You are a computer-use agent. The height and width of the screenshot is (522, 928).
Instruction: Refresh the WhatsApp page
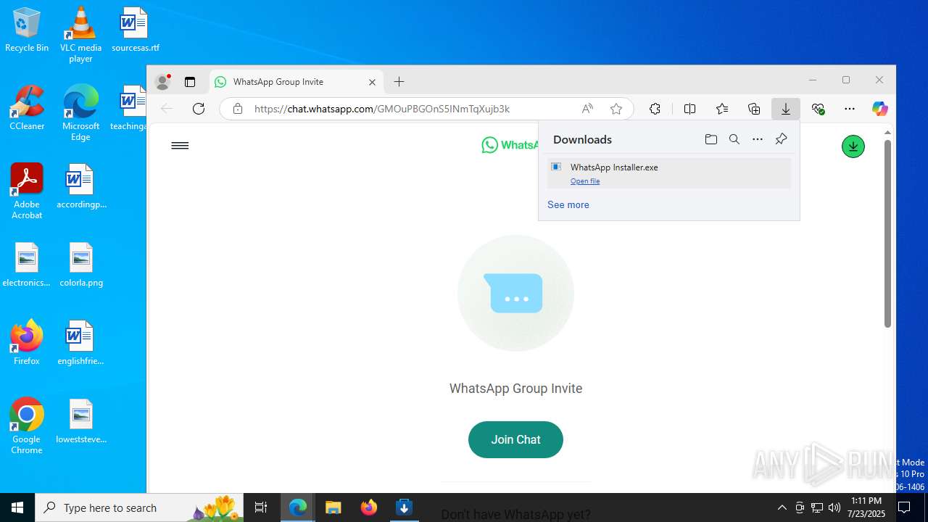pyautogui.click(x=199, y=109)
